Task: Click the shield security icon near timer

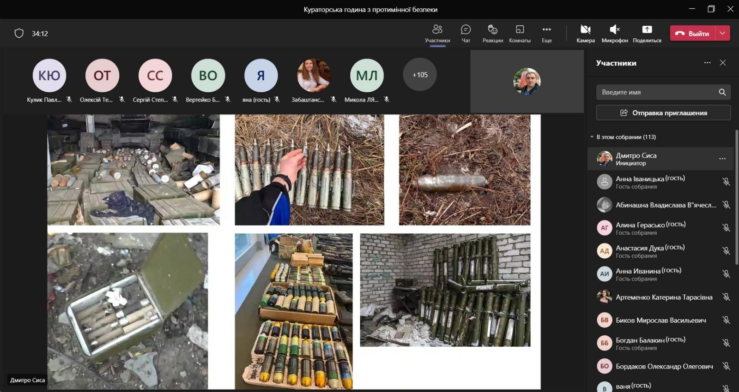Action: point(19,33)
